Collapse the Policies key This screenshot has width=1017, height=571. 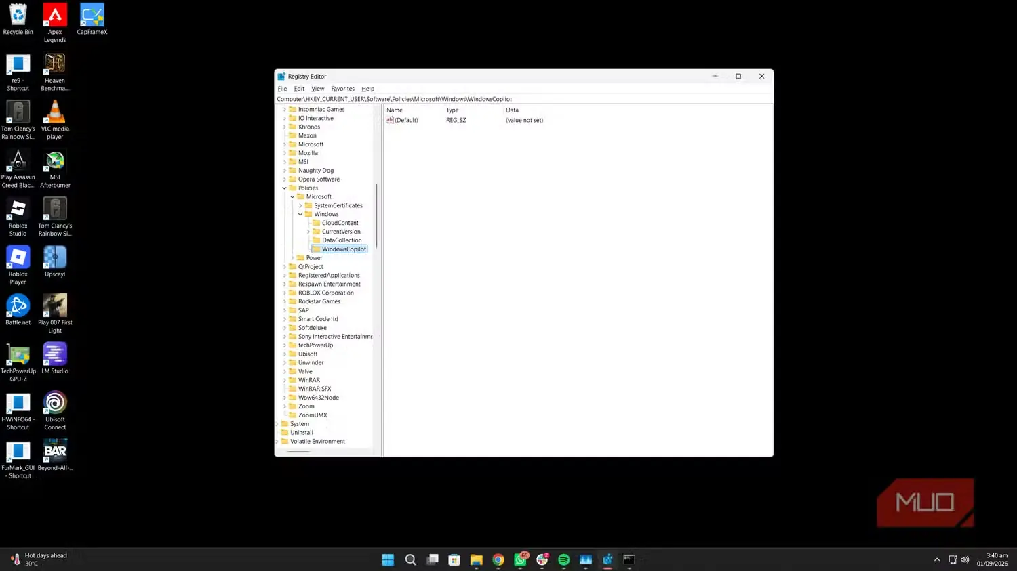point(285,188)
